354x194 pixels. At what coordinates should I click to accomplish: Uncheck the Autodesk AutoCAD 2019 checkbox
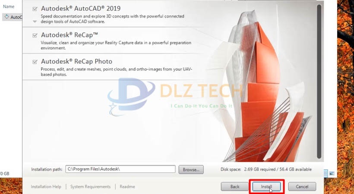click(x=35, y=9)
